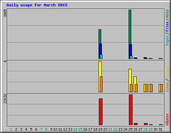Click day label 16 on the x-axis
The width and height of the screenshot is (171, 133).
pyautogui.click(x=85, y=129)
